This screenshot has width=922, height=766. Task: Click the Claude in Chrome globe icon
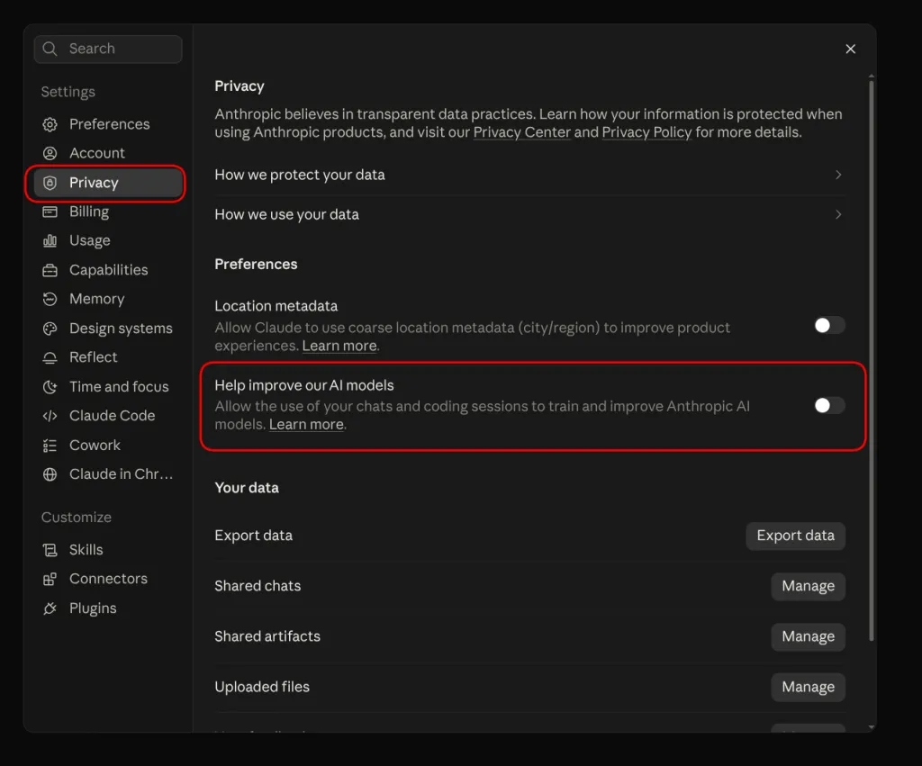[50, 474]
